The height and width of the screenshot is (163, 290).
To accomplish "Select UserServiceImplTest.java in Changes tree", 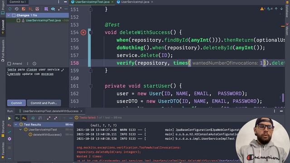I will (43, 20).
